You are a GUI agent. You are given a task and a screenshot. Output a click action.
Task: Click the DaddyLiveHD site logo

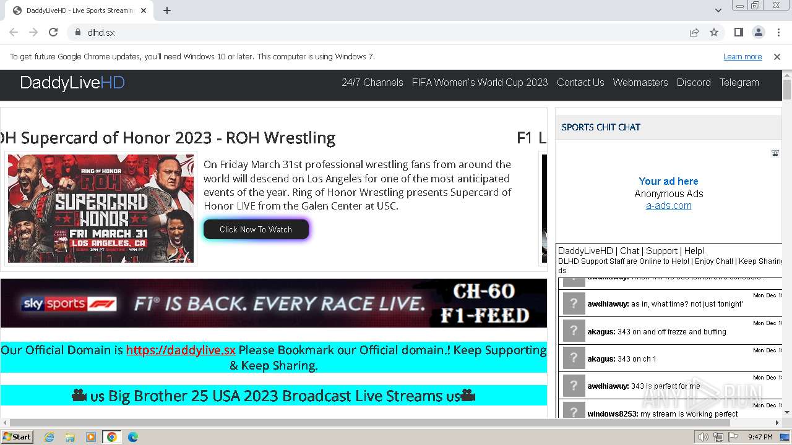tap(72, 83)
